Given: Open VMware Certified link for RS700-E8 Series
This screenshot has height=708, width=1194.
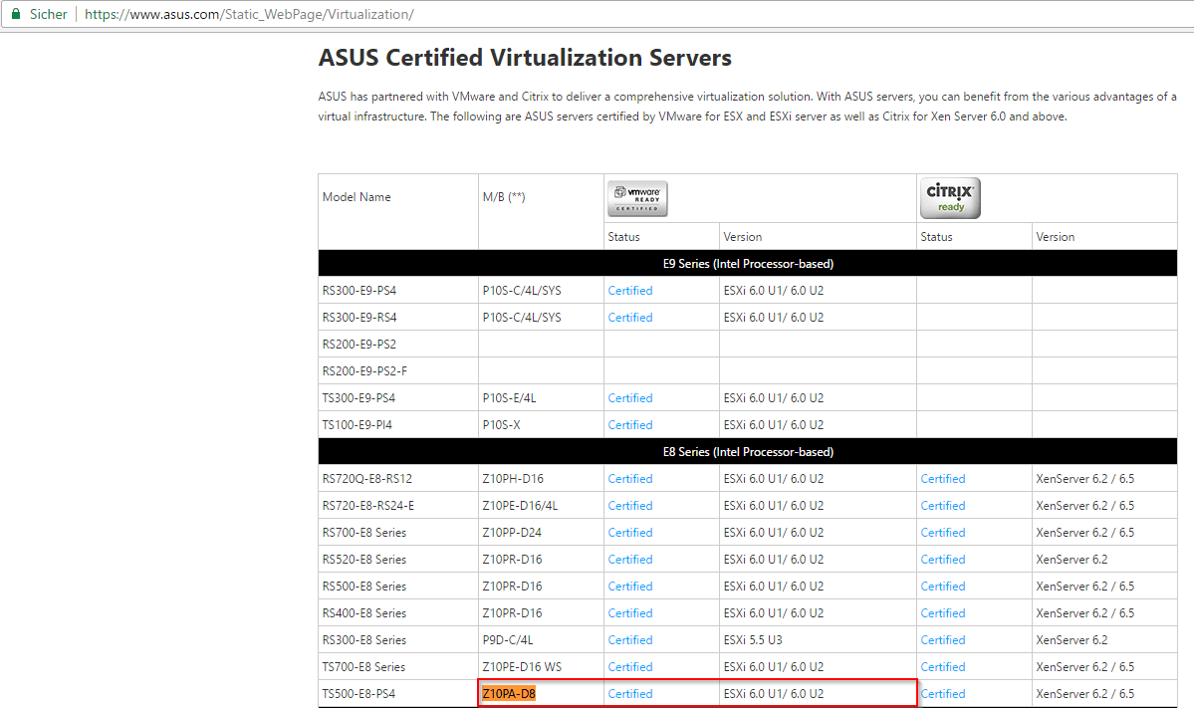Looking at the screenshot, I should (x=629, y=532).
